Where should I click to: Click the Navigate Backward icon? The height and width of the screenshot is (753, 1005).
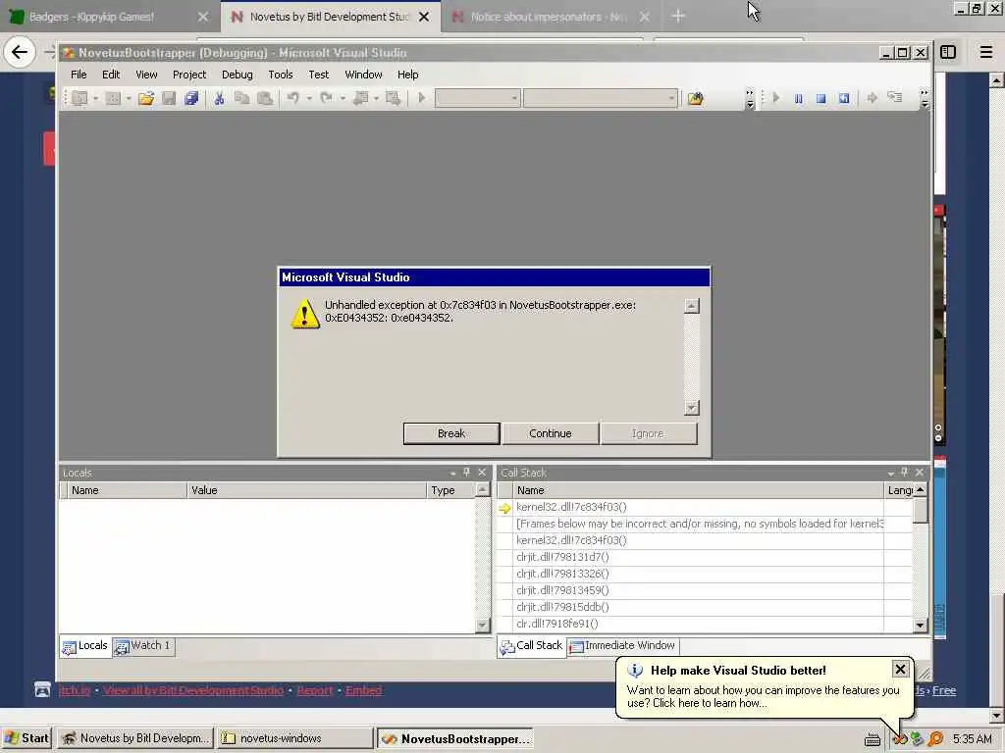[361, 98]
